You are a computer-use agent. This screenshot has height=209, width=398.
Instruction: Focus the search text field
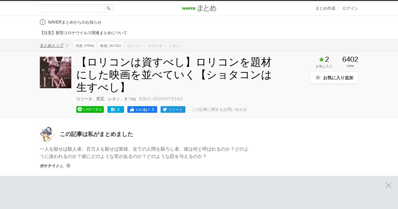pyautogui.click(x=72, y=8)
